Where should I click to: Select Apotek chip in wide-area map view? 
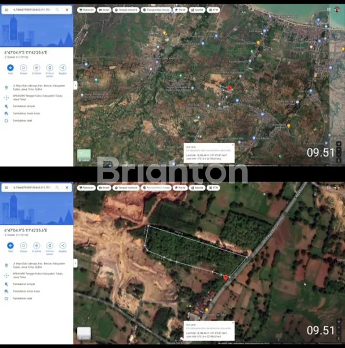coord(197,10)
